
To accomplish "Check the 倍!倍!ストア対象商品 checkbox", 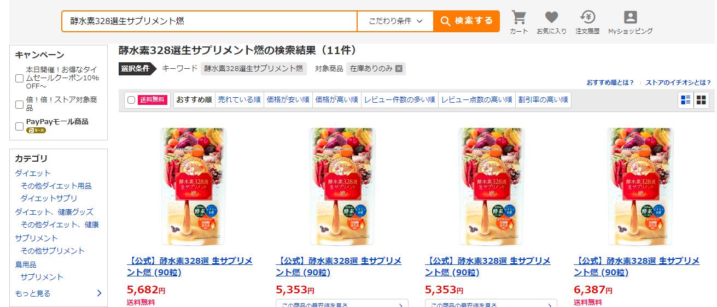I will pos(19,104).
